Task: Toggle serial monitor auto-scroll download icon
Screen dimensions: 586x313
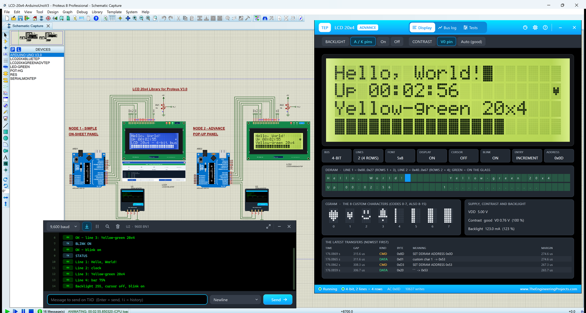Action: click(x=87, y=226)
